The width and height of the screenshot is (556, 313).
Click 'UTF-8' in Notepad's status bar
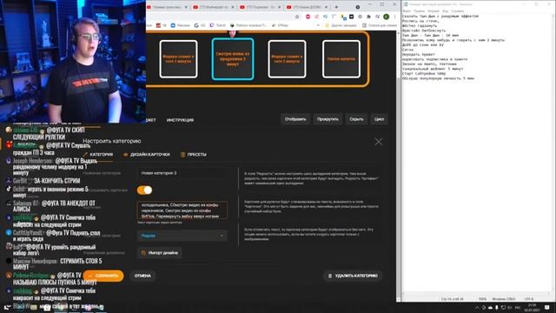pyautogui.click(x=529, y=299)
